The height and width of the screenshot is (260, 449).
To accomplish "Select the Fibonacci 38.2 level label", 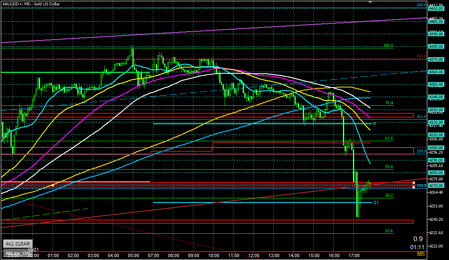I will point(389,195).
